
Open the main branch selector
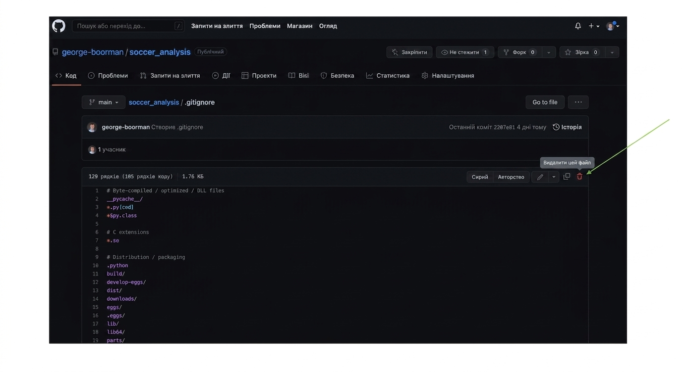104,102
